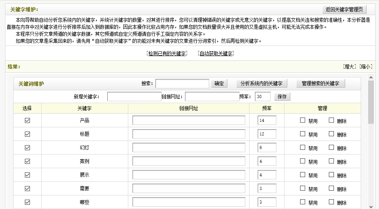Image resolution: width=379 pixels, height=209 pixels.
Task: Click the 频率 field of 展示 row
Action: (267, 175)
